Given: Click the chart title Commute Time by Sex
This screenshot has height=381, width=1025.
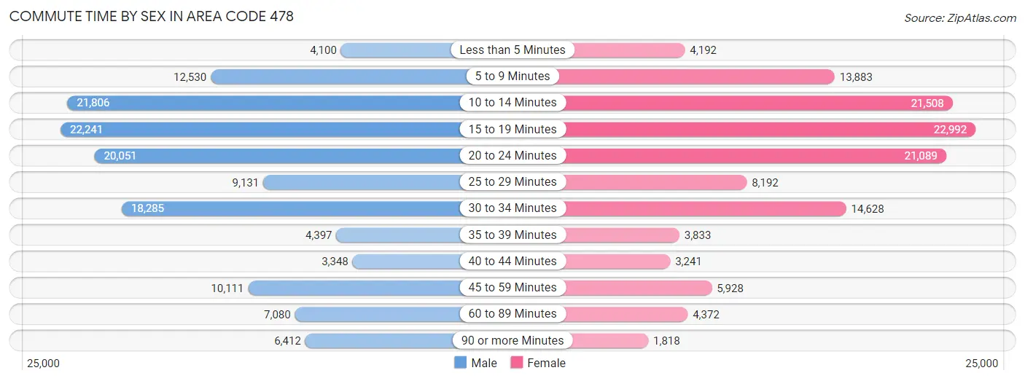Looking at the screenshot, I should point(151,16).
